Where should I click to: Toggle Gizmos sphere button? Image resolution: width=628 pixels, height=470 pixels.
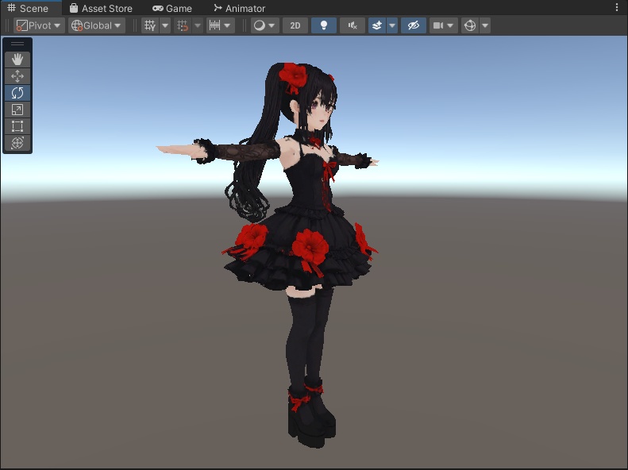pyautogui.click(x=470, y=25)
